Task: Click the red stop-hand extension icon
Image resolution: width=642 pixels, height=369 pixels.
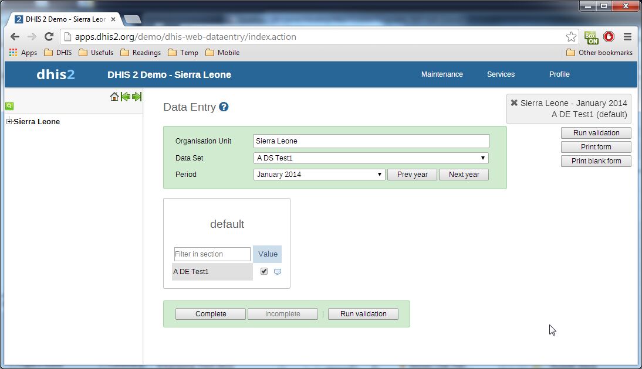Action: (x=609, y=37)
